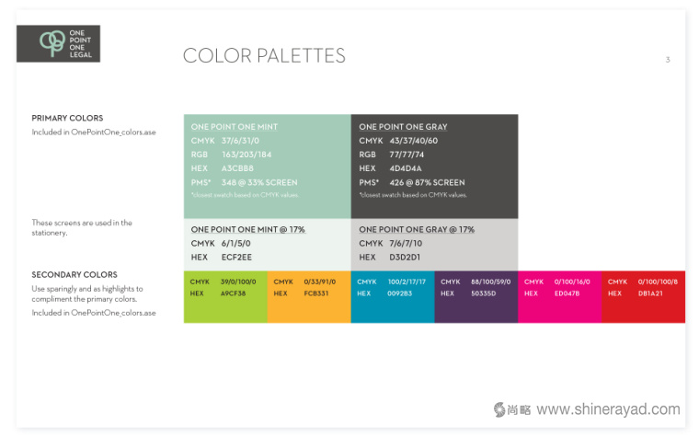The image size is (699, 437).
Task: Click the gray PMS 426 @ 87% Screen text
Action: 412,182
